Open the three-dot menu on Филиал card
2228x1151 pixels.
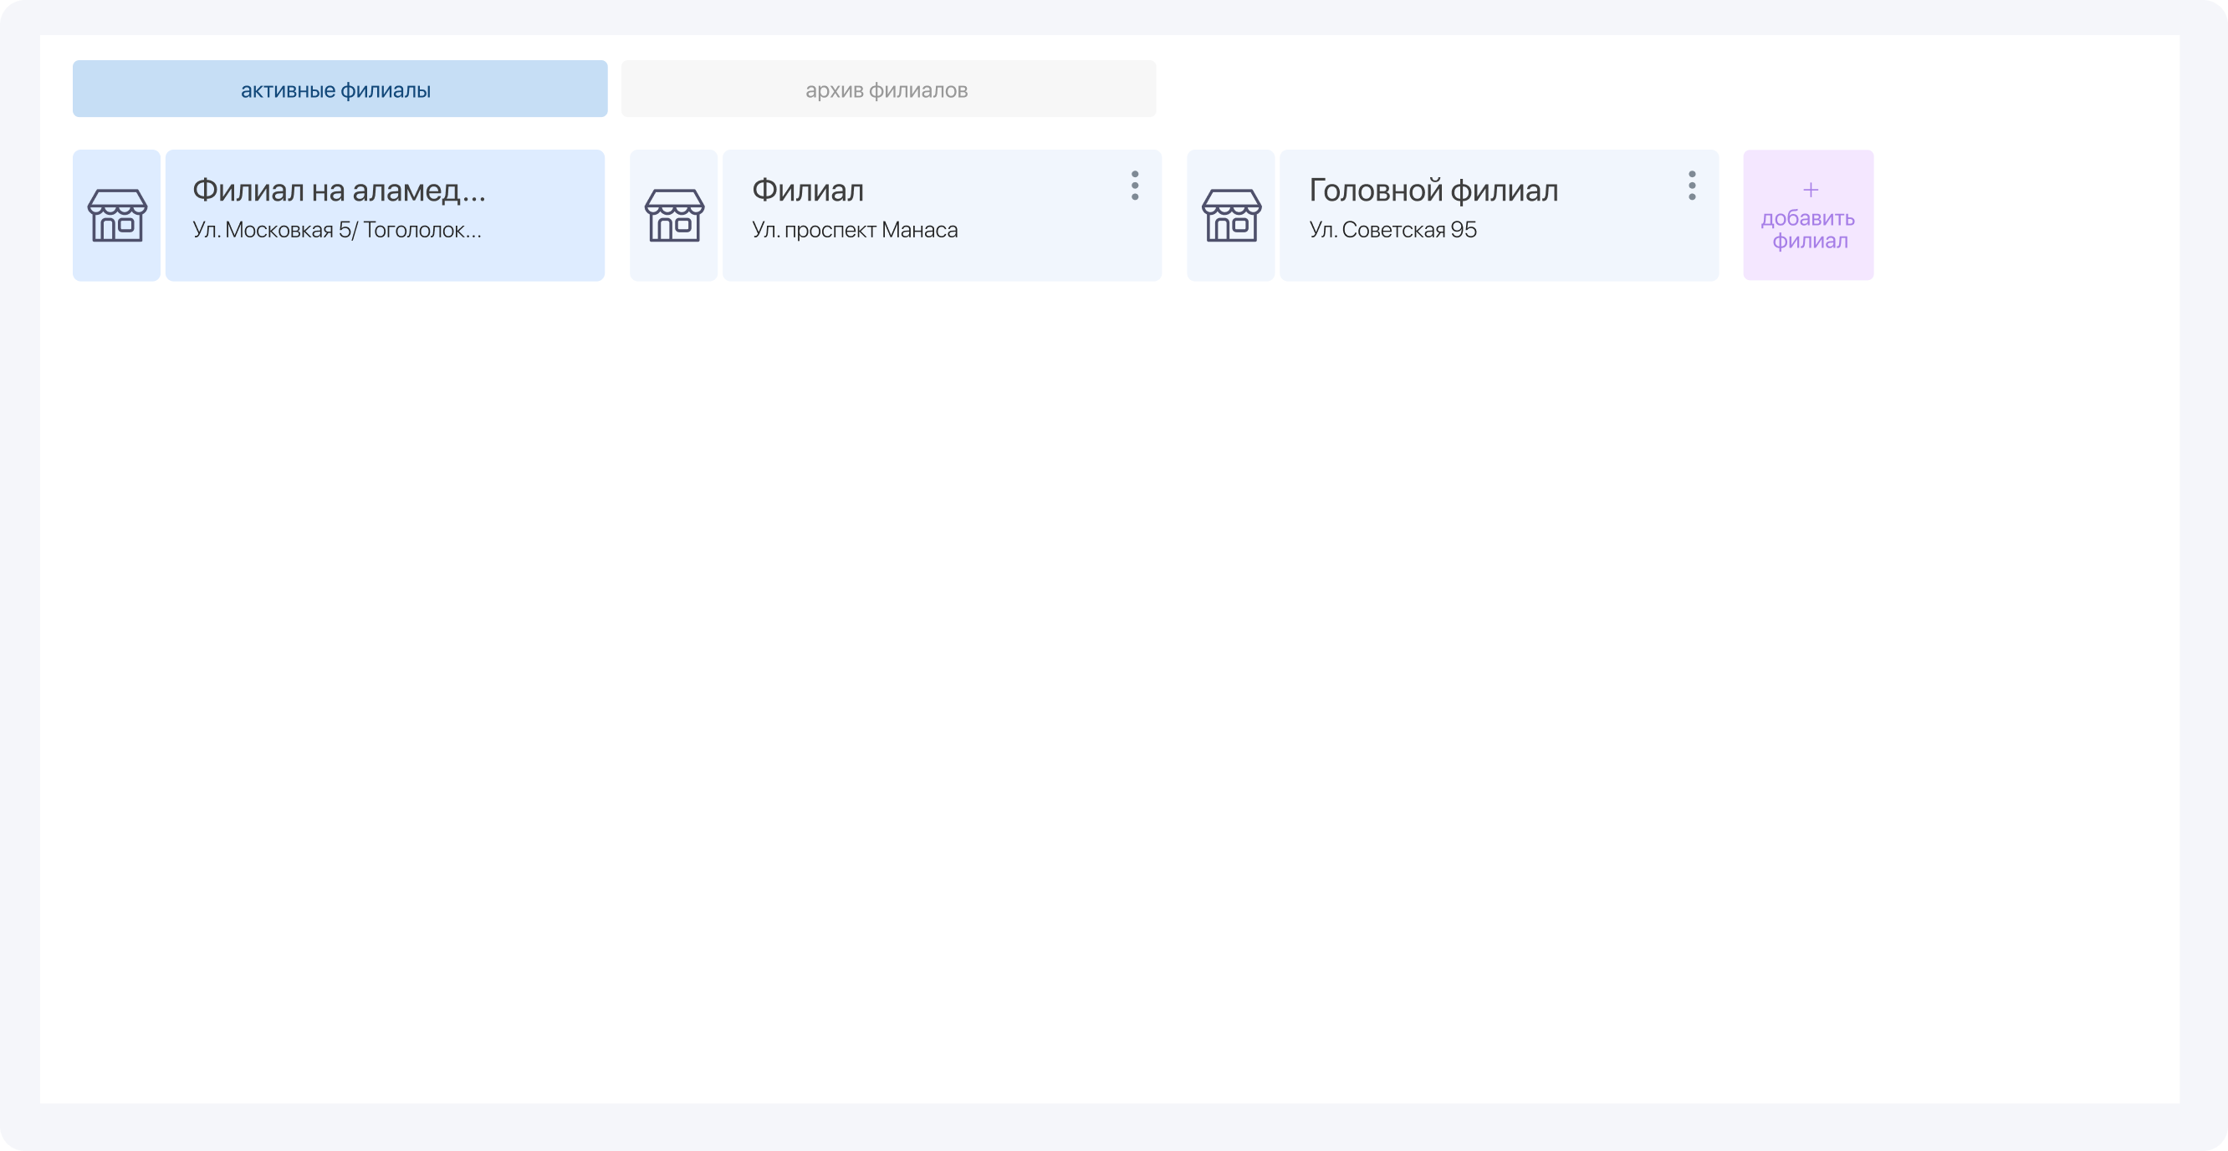[1135, 186]
